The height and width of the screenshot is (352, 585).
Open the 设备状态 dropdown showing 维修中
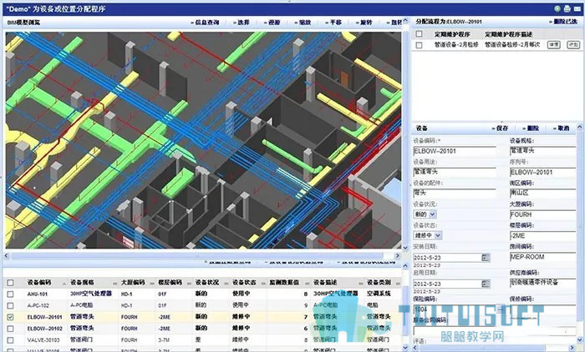[428, 235]
